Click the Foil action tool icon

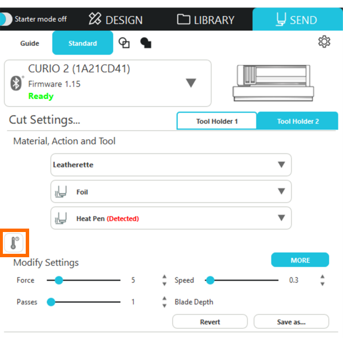[x=60, y=192]
